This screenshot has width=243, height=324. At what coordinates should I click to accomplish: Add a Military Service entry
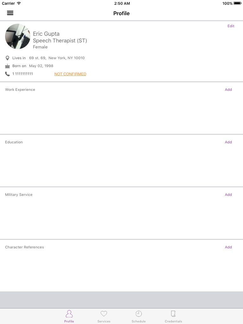[x=228, y=195]
